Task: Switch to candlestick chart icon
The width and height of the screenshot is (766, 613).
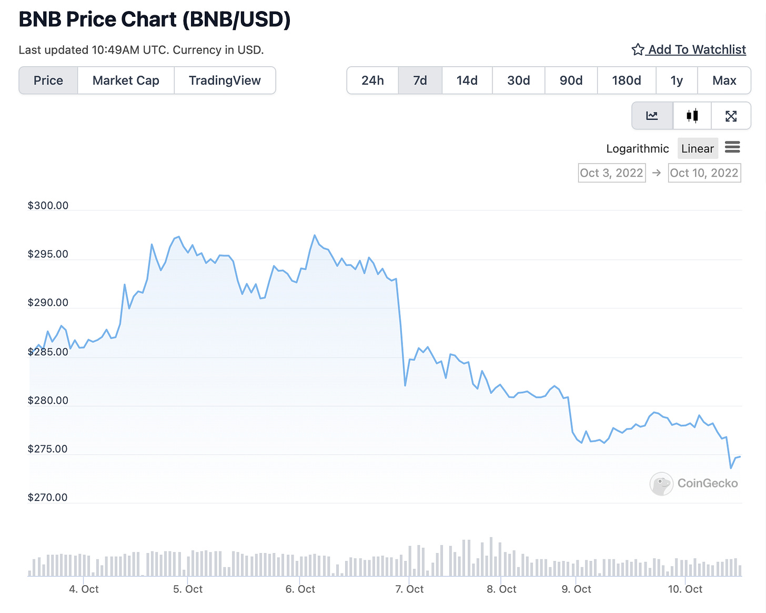Action: (692, 116)
